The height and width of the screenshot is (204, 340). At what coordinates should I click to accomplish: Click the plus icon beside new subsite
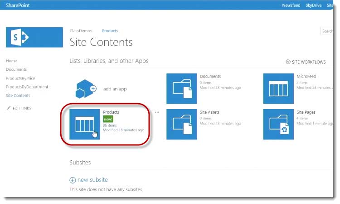click(73, 180)
